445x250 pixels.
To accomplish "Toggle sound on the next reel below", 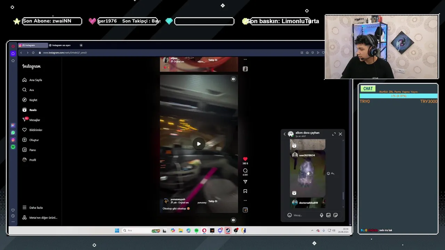I will [x=233, y=220].
